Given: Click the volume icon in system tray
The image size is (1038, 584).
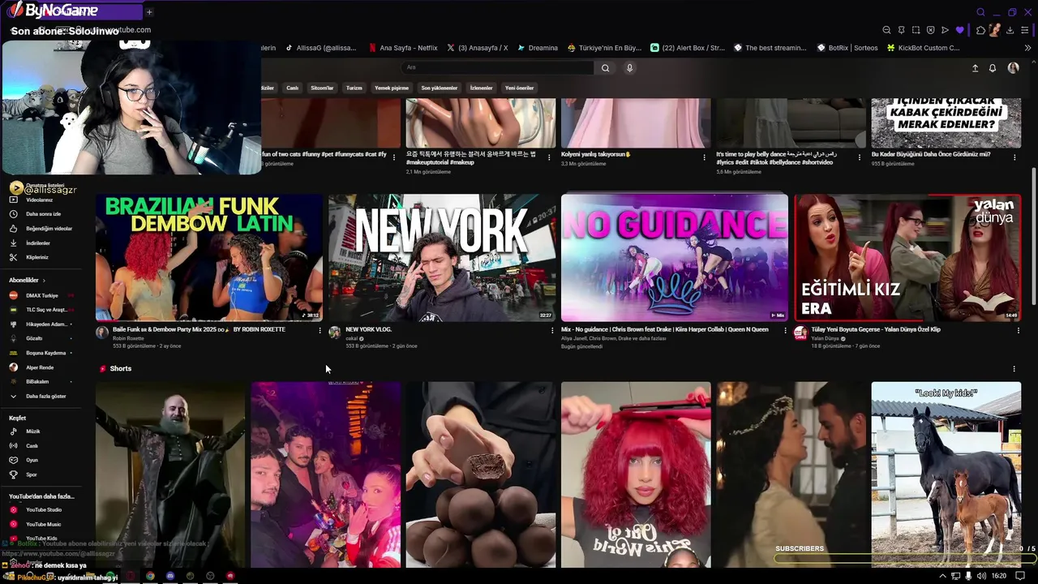Looking at the screenshot, I should (982, 576).
